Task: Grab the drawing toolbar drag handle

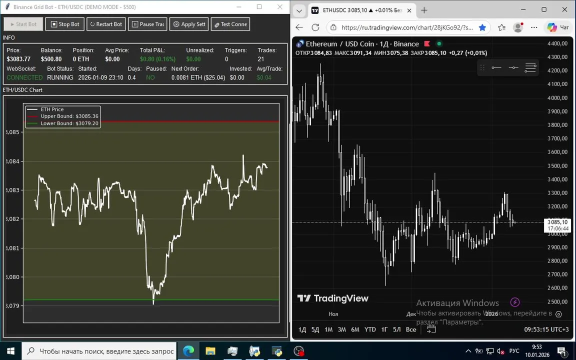Action: [482, 67]
